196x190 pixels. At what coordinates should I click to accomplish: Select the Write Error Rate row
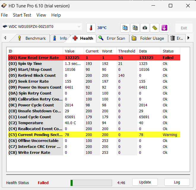coord(94,153)
